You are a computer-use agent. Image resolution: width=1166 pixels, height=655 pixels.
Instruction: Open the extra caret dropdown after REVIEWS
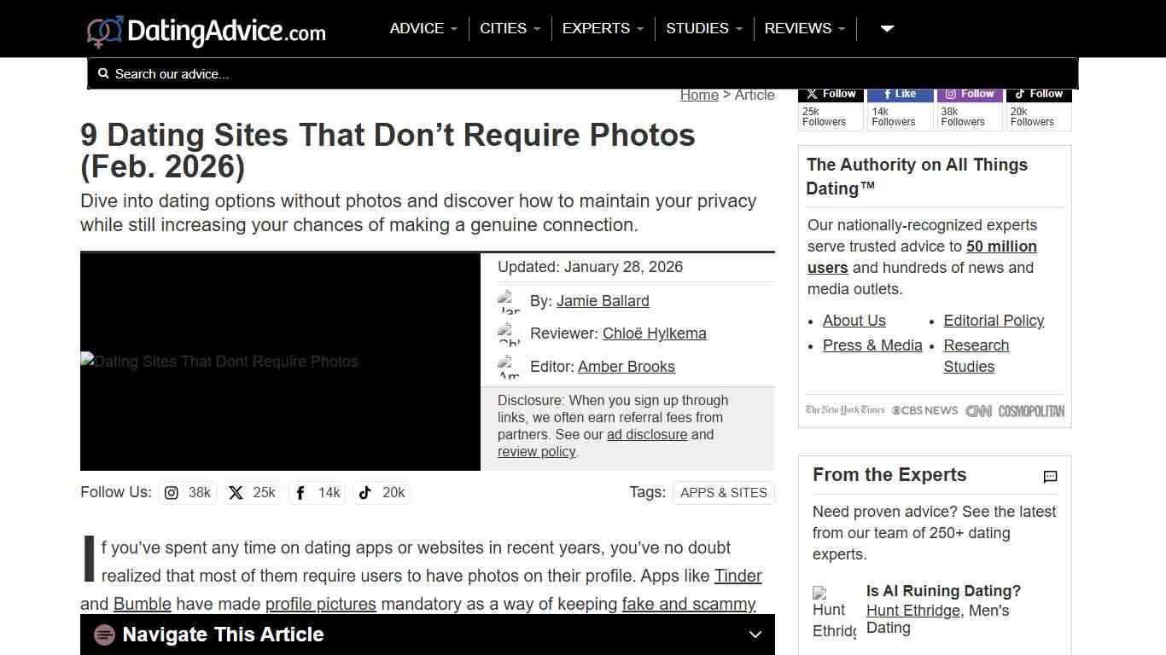[x=886, y=28]
